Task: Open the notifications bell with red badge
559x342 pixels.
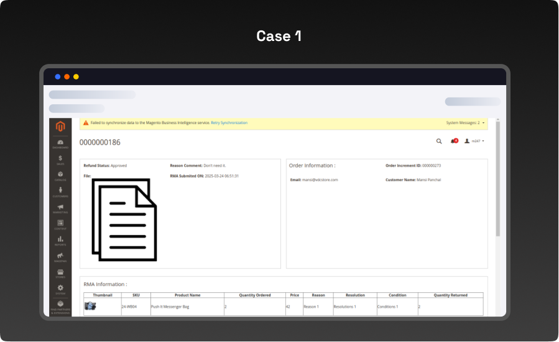Action: point(453,142)
